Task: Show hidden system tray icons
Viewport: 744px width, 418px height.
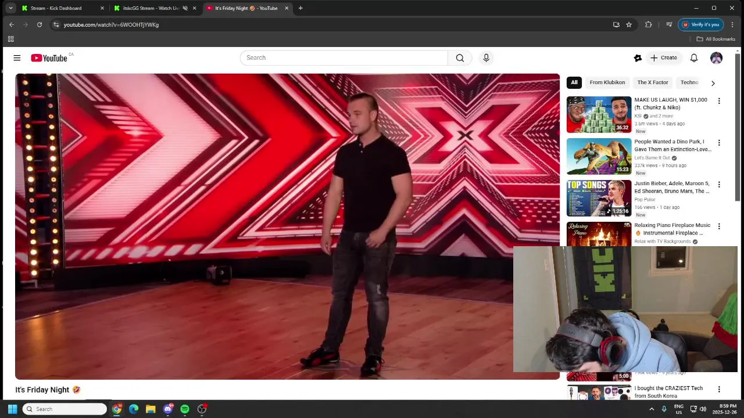Action: coord(652,409)
